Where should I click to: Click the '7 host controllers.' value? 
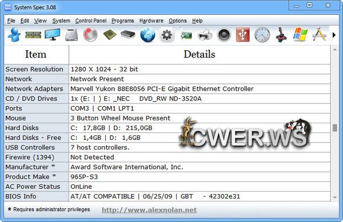click(100, 148)
